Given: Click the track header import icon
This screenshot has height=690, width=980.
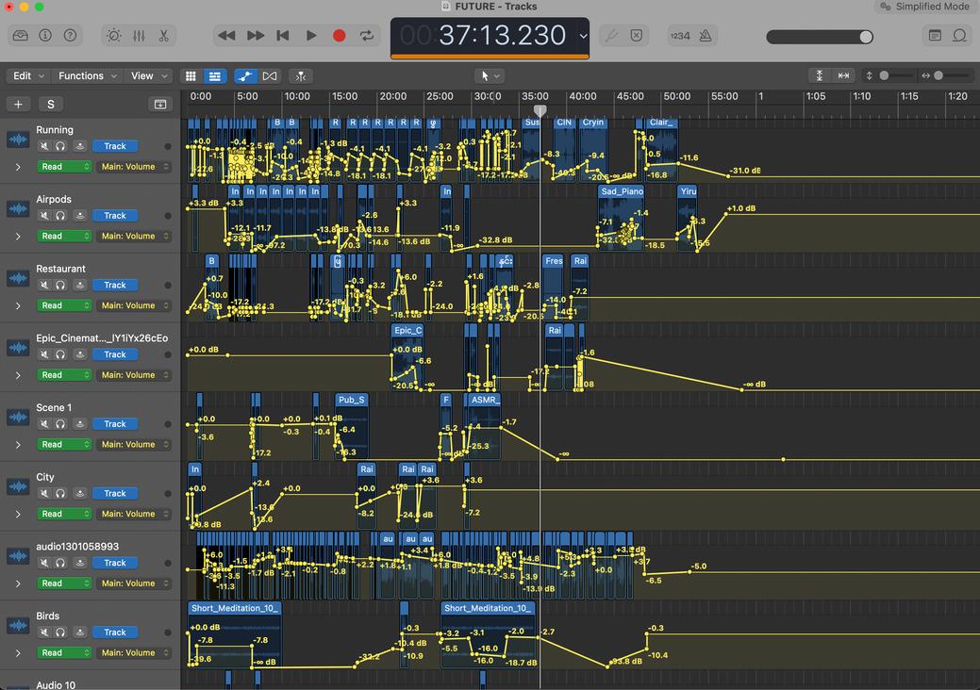Looking at the screenshot, I should coord(160,105).
